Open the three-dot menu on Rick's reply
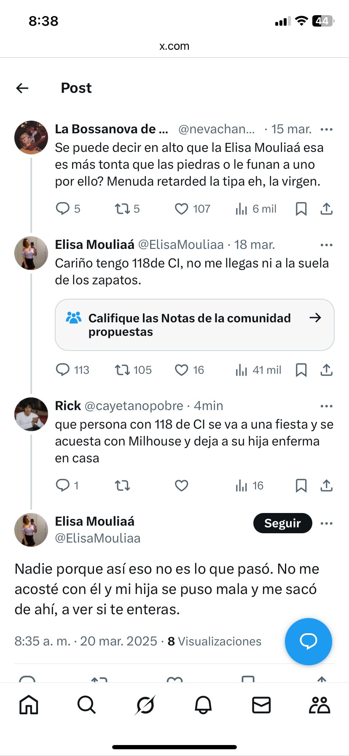The height and width of the screenshot is (756, 349). pyautogui.click(x=327, y=406)
